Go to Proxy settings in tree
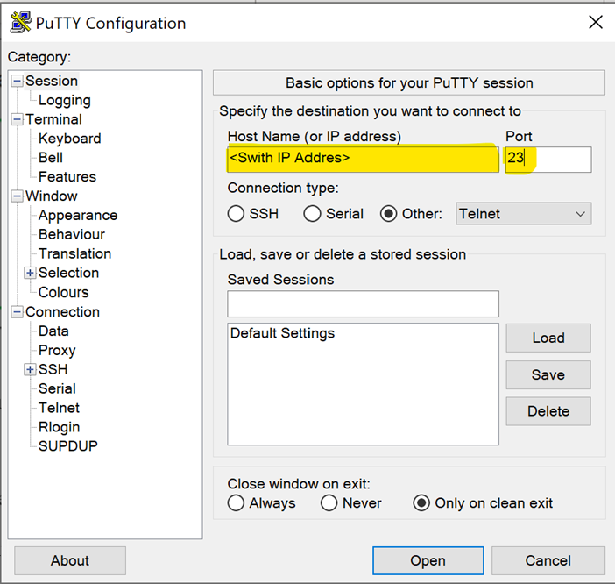Viewport: 615px width, 584px height. [x=57, y=350]
